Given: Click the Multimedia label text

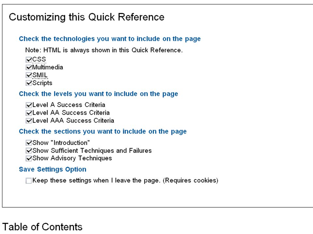Looking at the screenshot, I should [x=48, y=67].
